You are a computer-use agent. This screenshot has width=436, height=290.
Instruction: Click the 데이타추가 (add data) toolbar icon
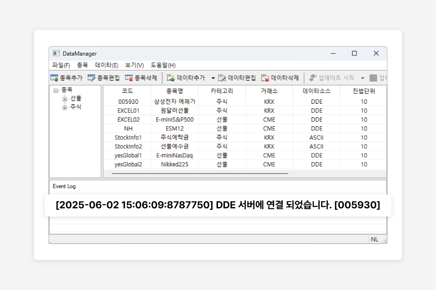tap(171, 78)
